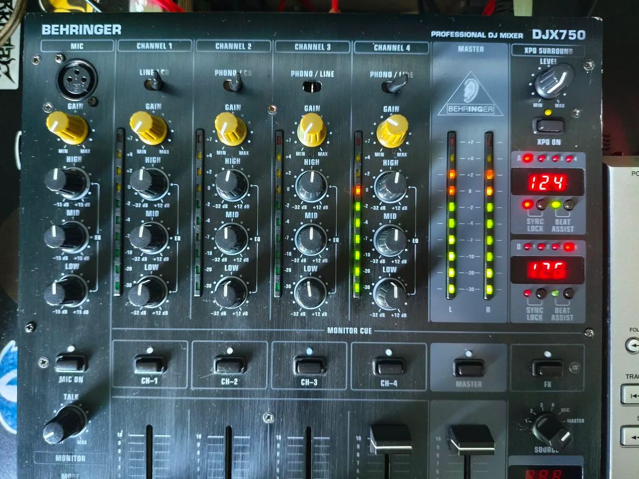Click the CHANNEL 3 header label
The height and width of the screenshot is (479, 639).
click(x=313, y=47)
